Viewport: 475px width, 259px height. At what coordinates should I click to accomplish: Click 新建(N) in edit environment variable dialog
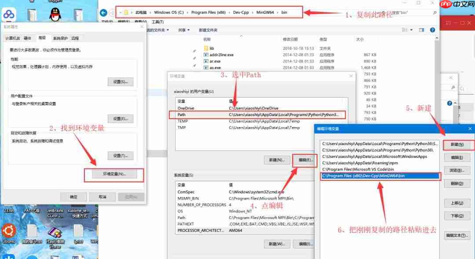coord(457,145)
